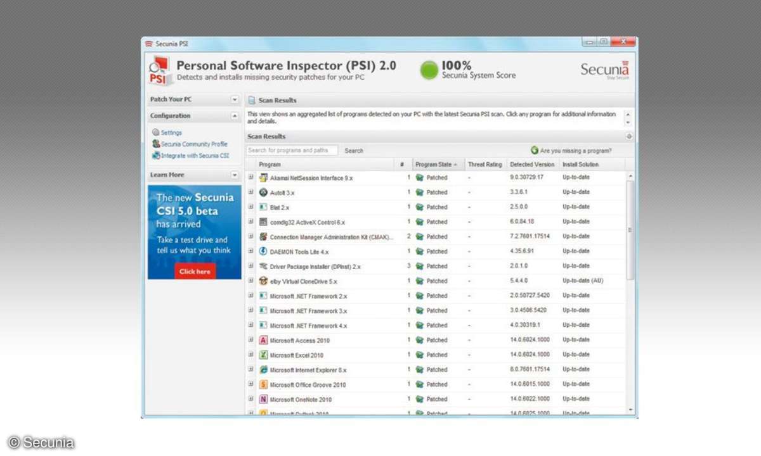Viewport: 761px width, 456px height.
Task: Click the Microsoft Access 2010 icon
Action: tap(264, 340)
